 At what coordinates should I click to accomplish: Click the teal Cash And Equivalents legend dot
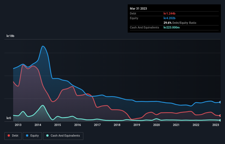click(x=47, y=136)
